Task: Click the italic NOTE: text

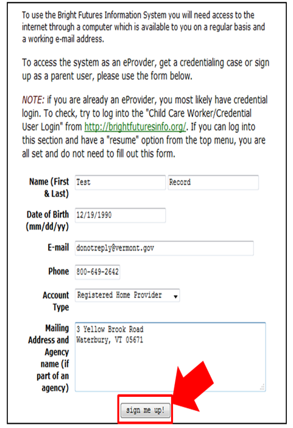Action: click(x=33, y=100)
